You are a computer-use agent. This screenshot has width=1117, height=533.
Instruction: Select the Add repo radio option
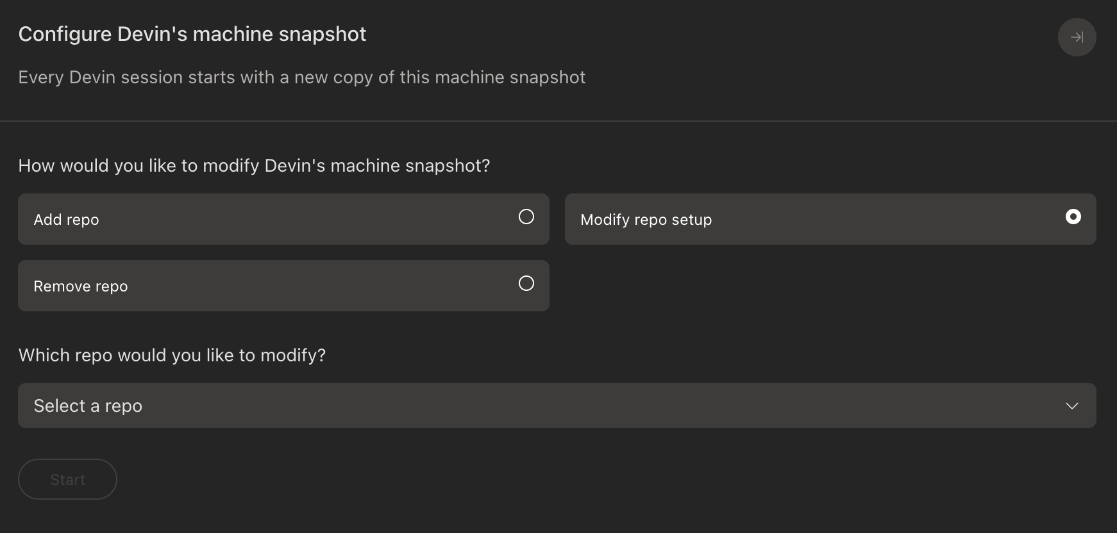pos(283,219)
